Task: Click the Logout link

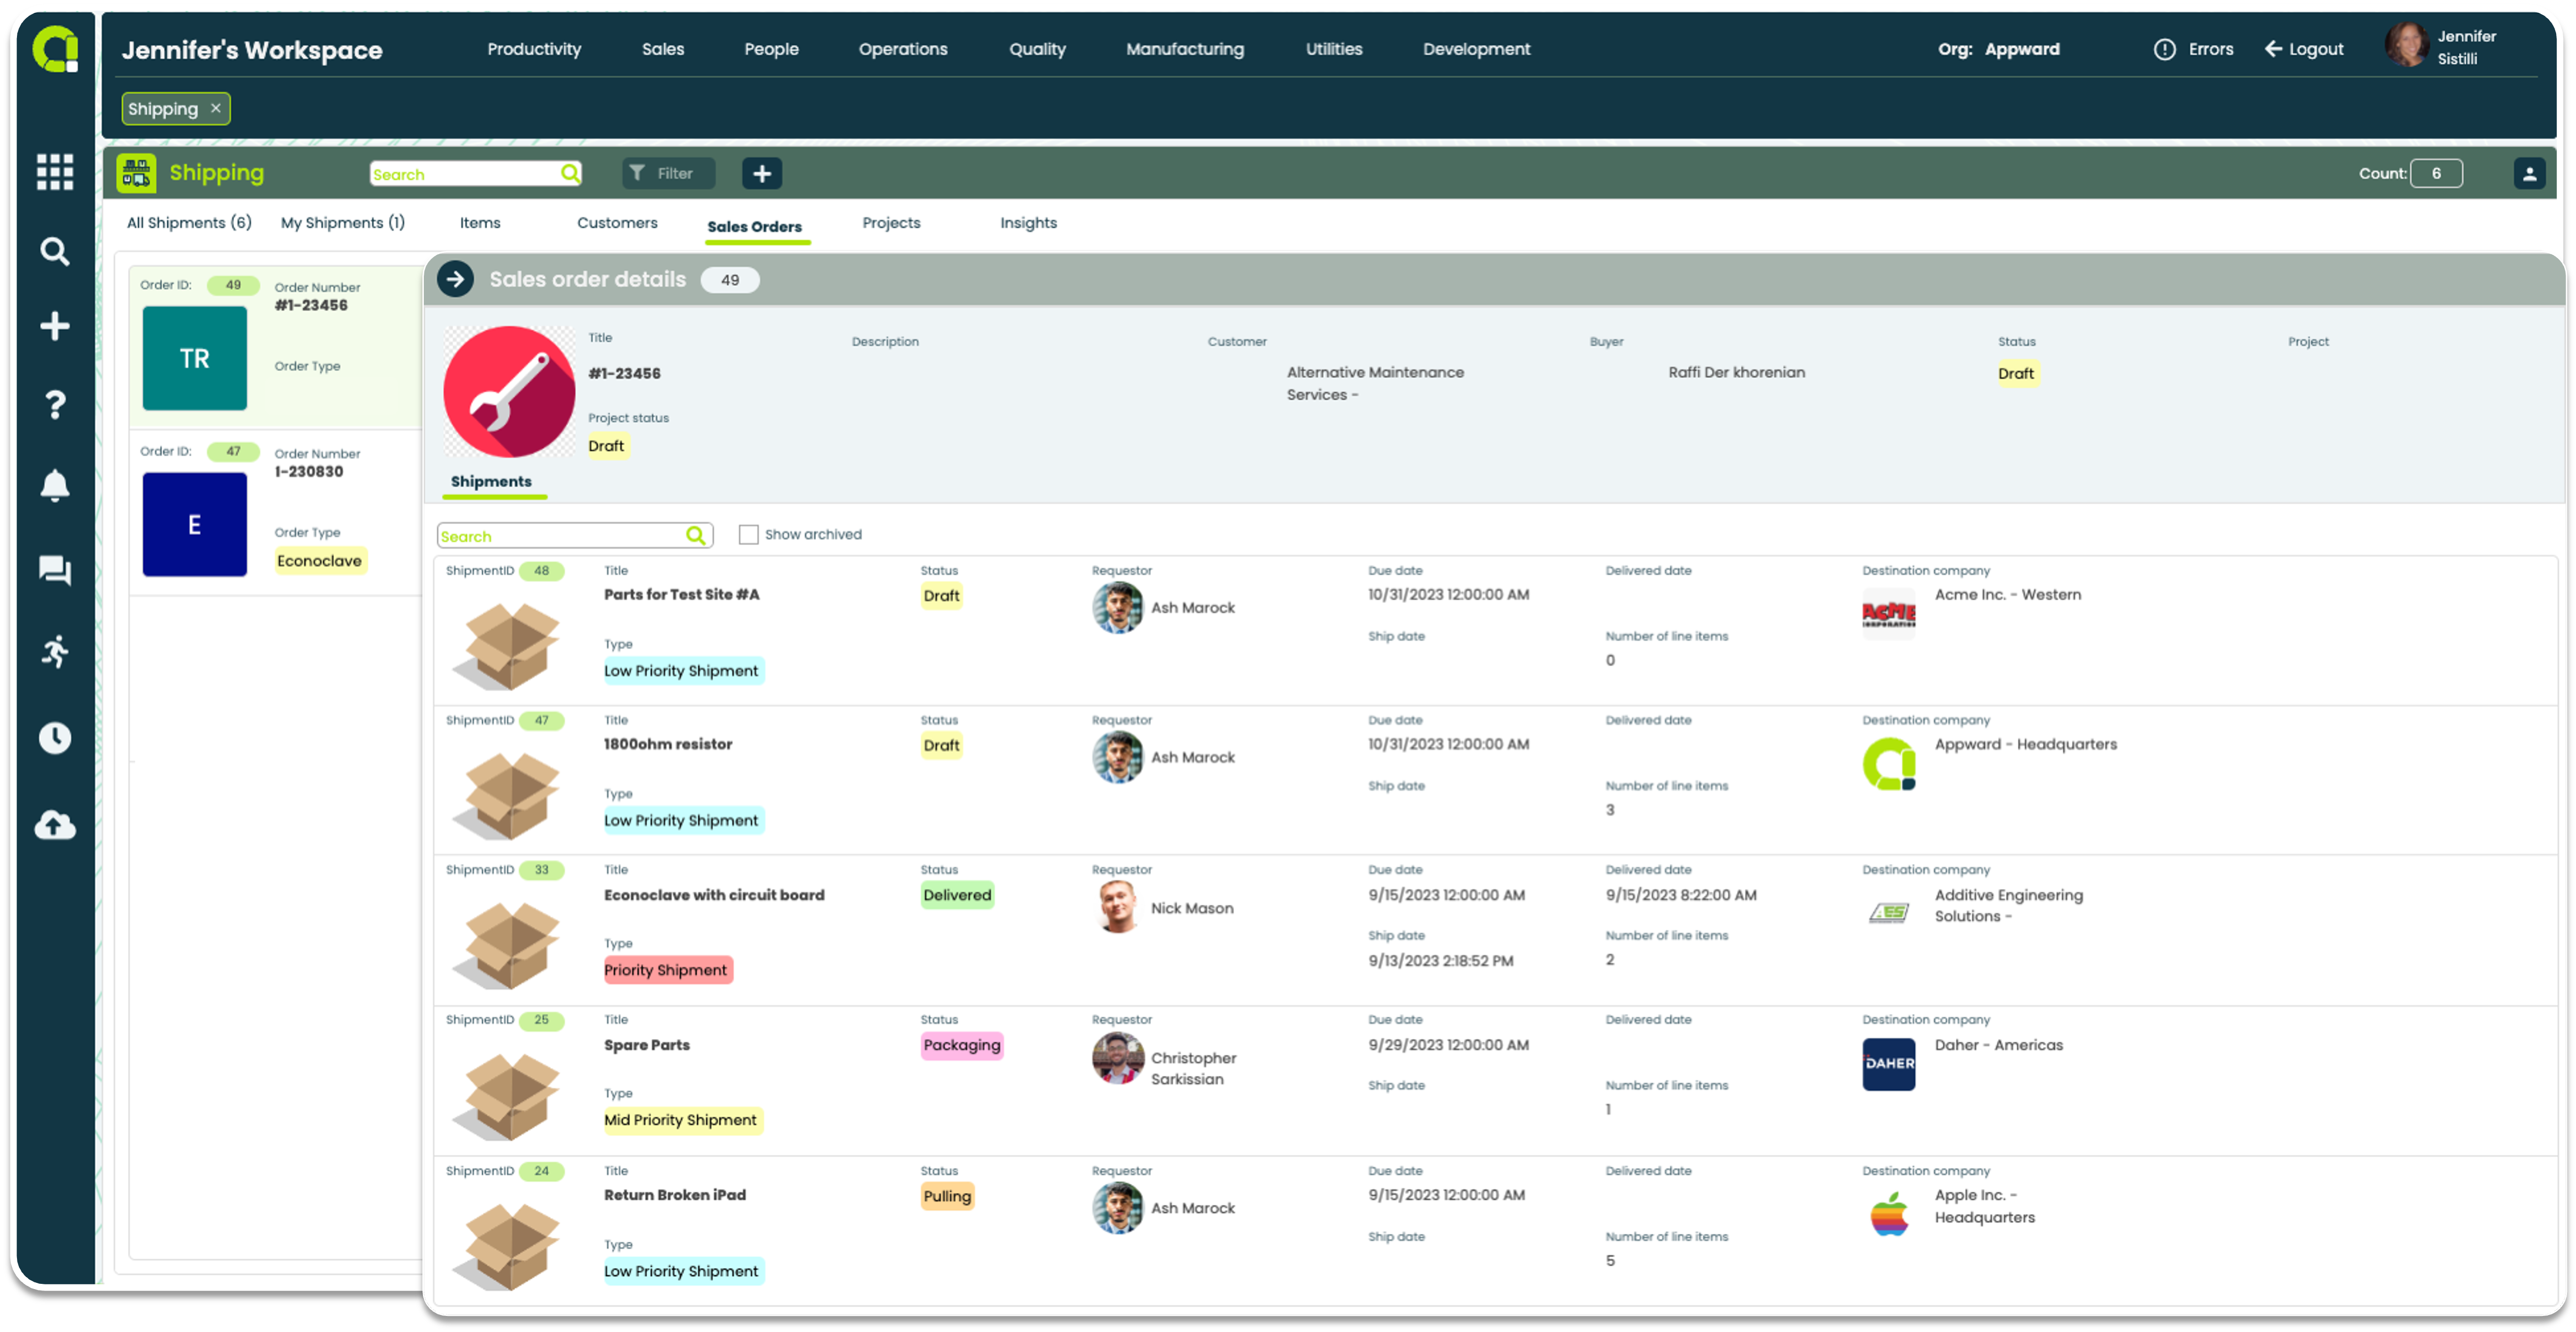Action: point(2305,49)
